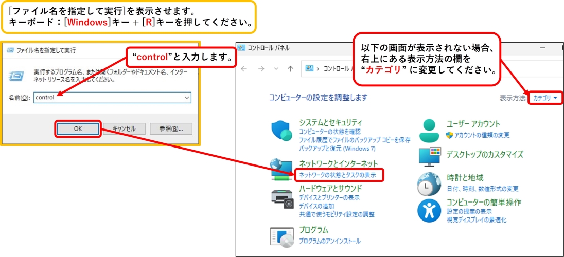The width and height of the screenshot is (564, 257).
Task: Click the Clock and Region icon
Action: (429, 184)
